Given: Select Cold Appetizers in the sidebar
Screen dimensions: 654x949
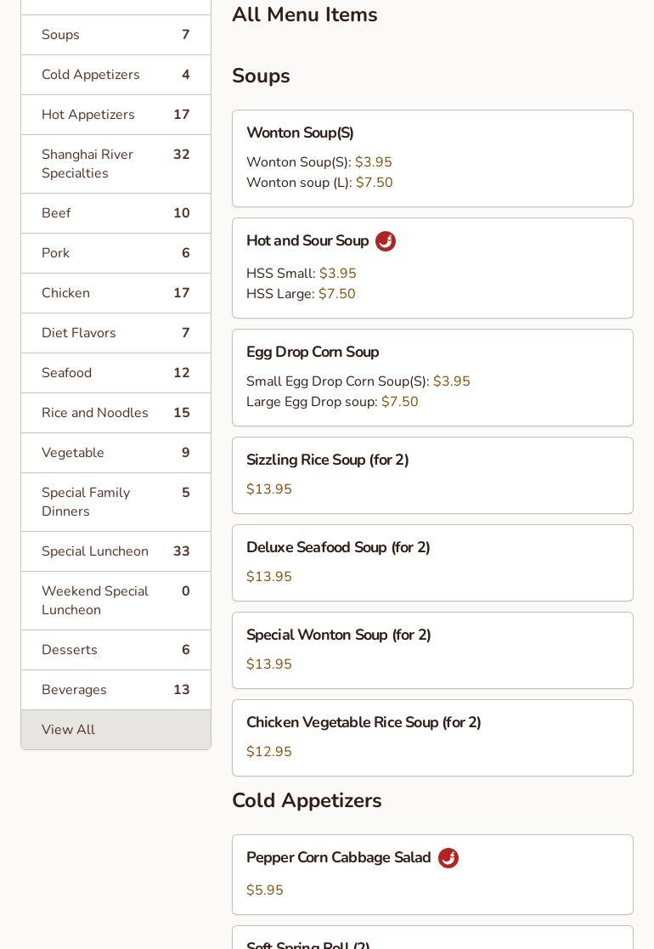Looking at the screenshot, I should (x=116, y=75).
